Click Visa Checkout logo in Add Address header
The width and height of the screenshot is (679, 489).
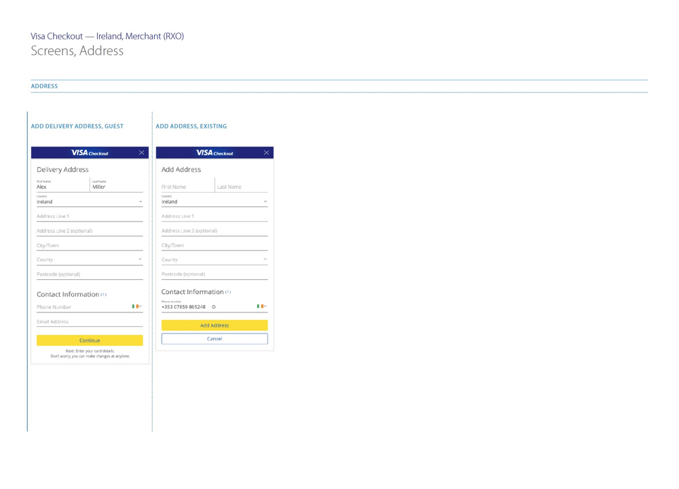click(x=215, y=153)
